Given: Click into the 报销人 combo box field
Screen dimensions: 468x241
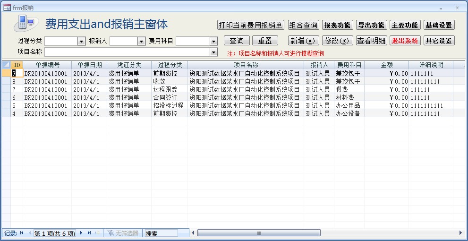Looking at the screenshot, I should coord(124,42).
